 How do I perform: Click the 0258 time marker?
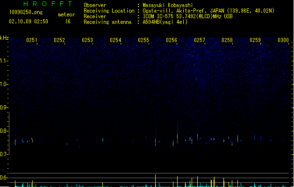click(x=227, y=40)
